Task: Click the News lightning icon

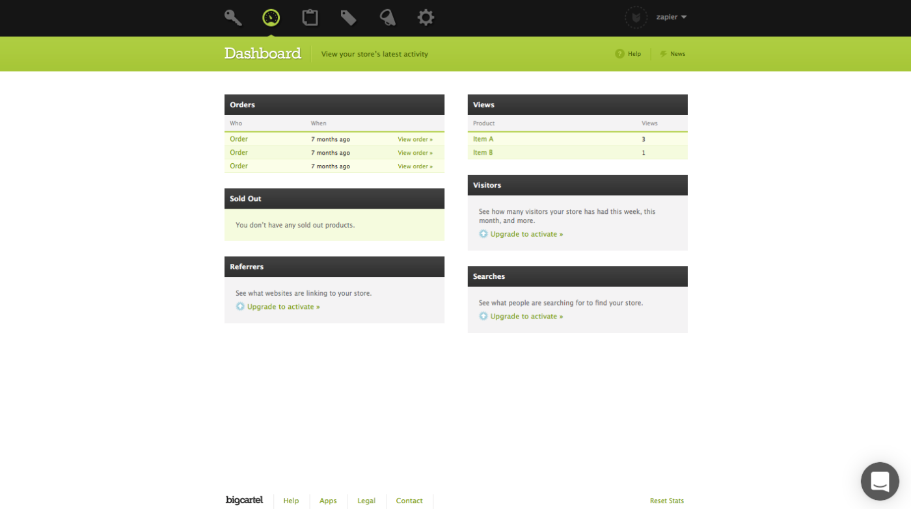Action: 664,54
